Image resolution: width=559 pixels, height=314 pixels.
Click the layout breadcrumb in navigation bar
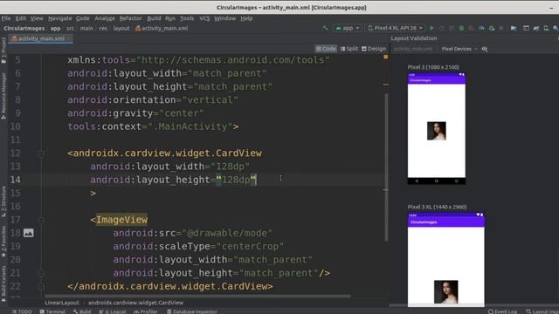click(x=121, y=28)
